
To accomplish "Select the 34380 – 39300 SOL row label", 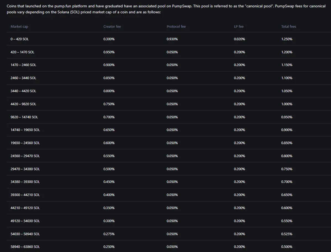I will [x=25, y=182].
